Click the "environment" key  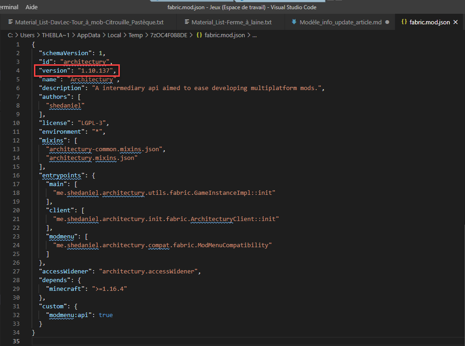point(62,132)
